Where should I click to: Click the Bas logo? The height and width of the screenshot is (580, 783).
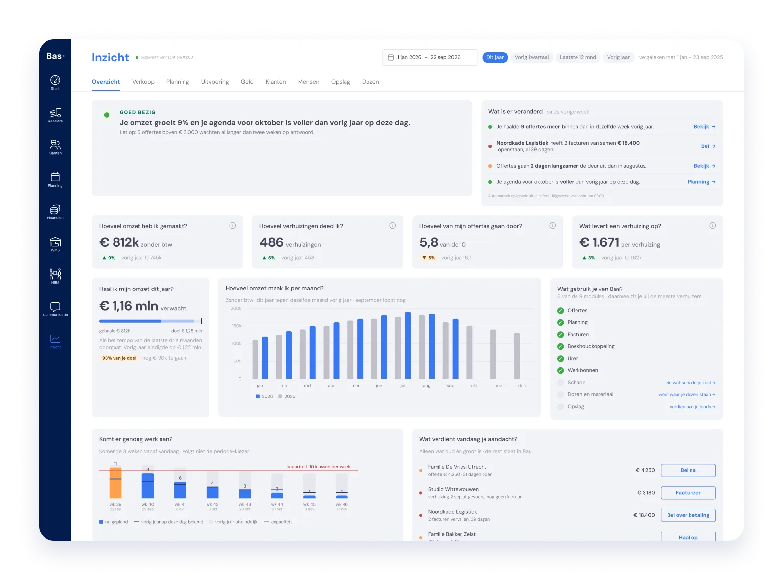[55, 56]
